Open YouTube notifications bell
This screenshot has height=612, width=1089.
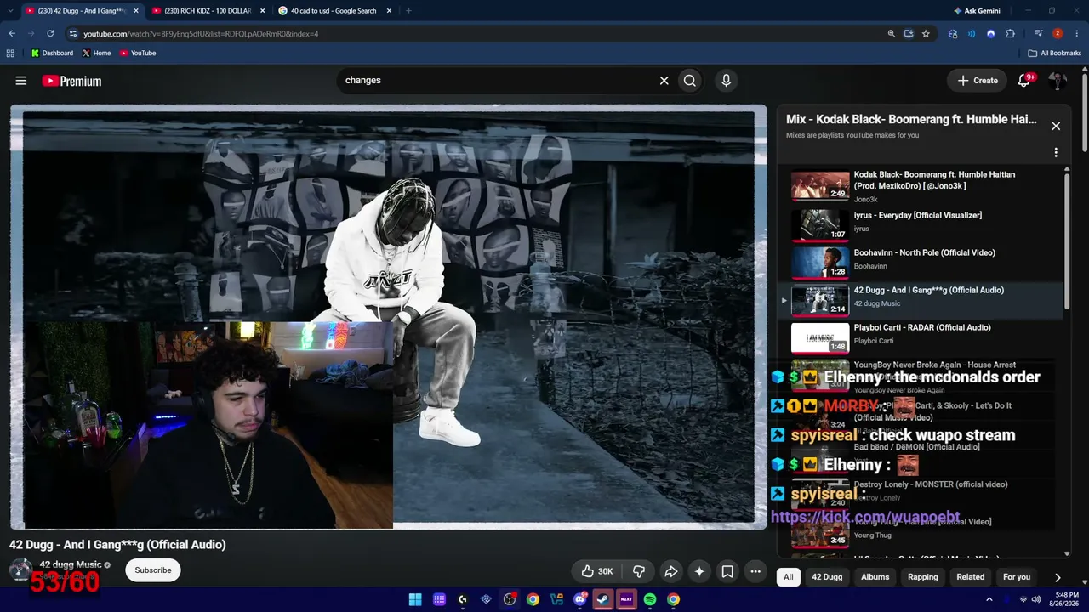tap(1025, 80)
